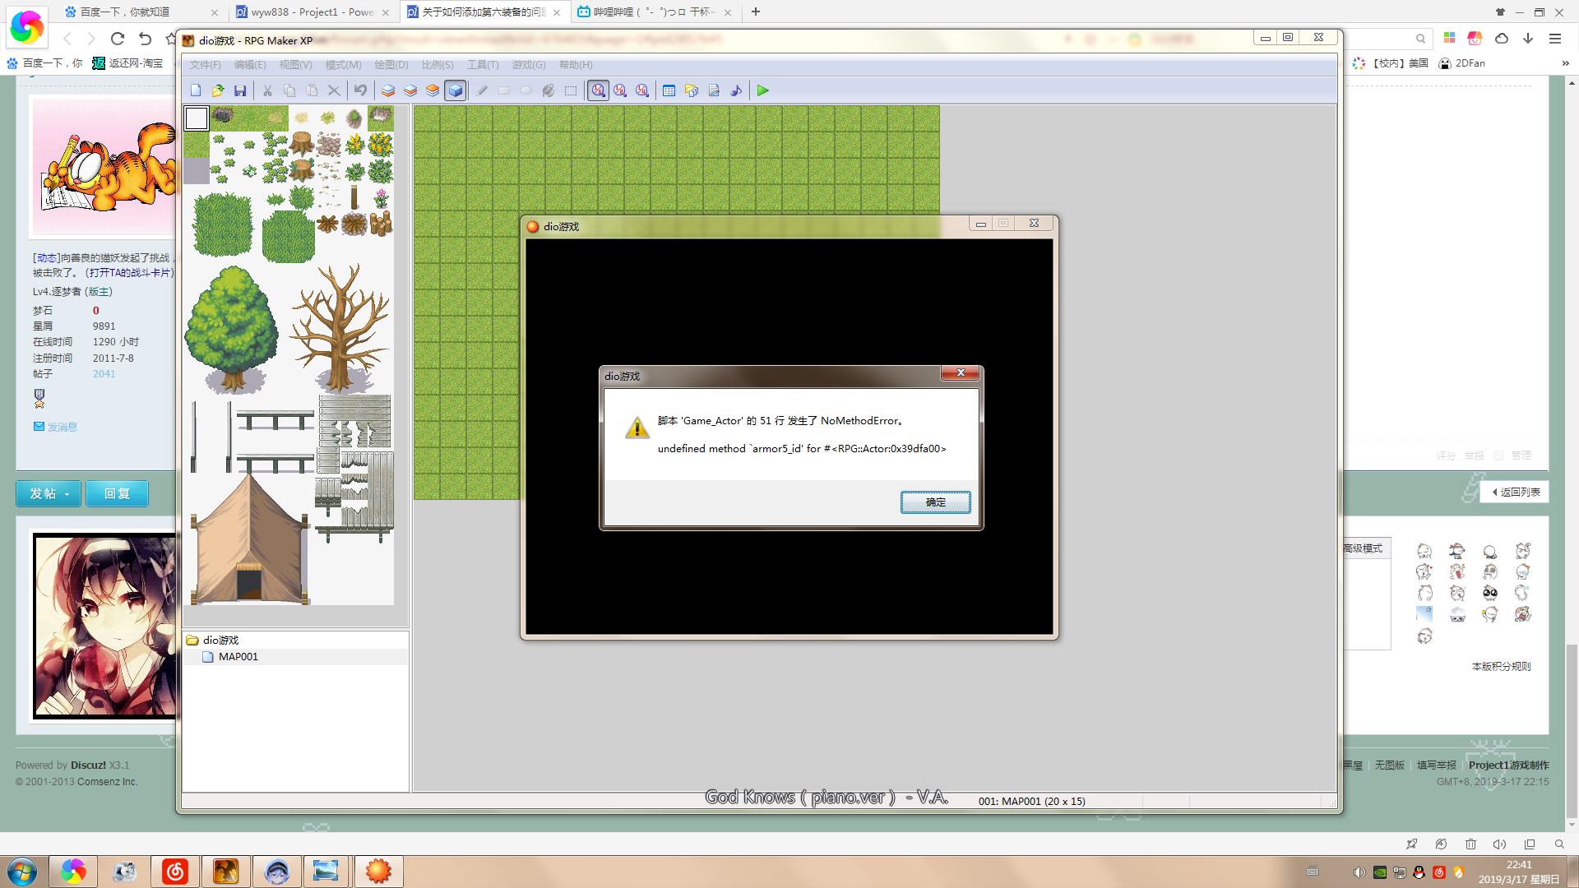
Task: Pick the tent tile in tileset
Action: pyautogui.click(x=249, y=539)
